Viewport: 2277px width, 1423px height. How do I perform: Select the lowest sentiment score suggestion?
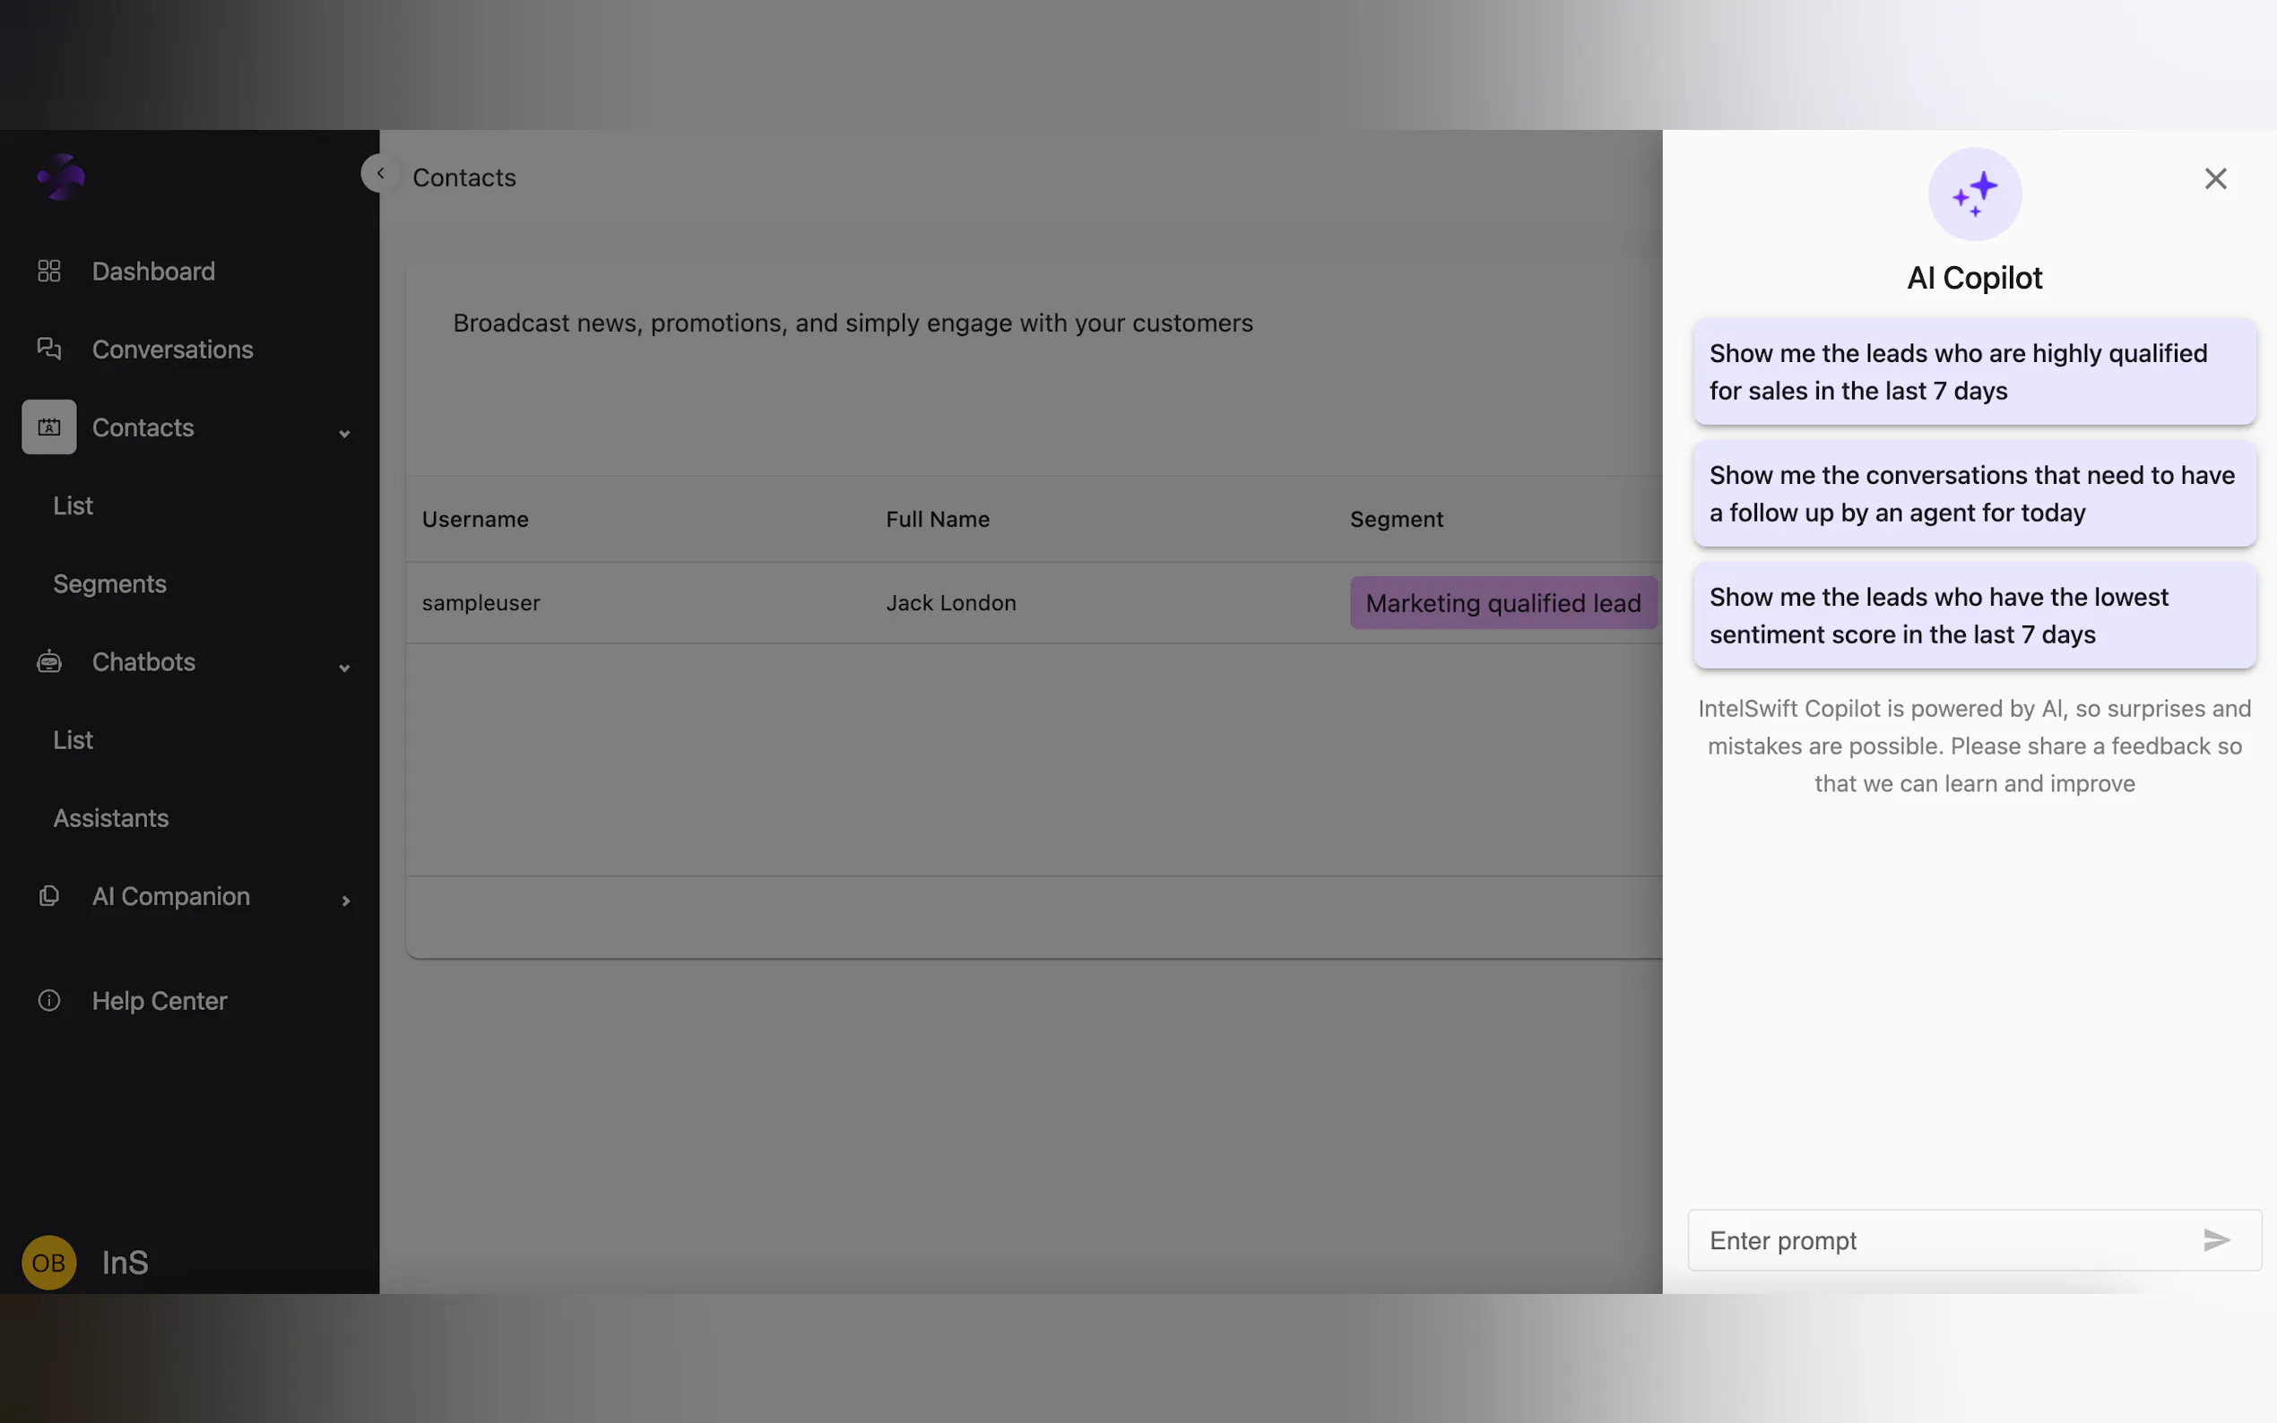pos(1974,616)
